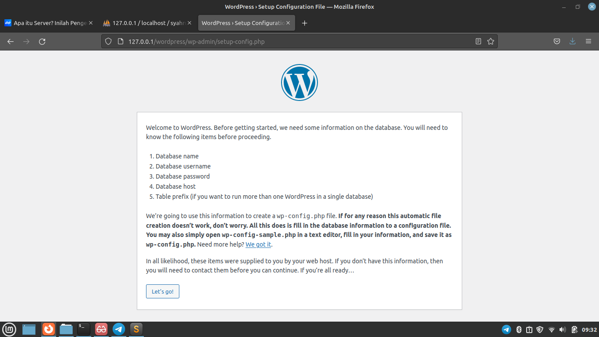Open the Pocket save icon
Viewport: 599px width, 337px height.
pos(556,42)
